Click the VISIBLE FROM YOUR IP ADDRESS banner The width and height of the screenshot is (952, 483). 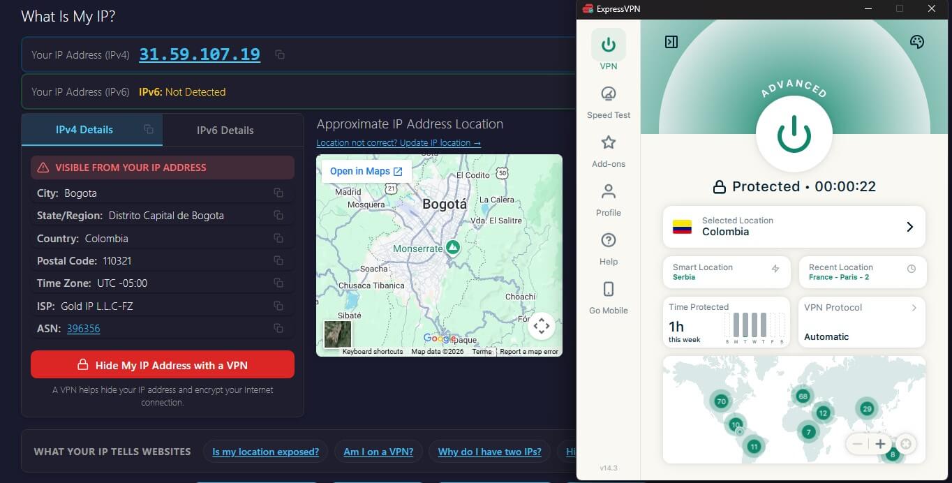(x=163, y=168)
